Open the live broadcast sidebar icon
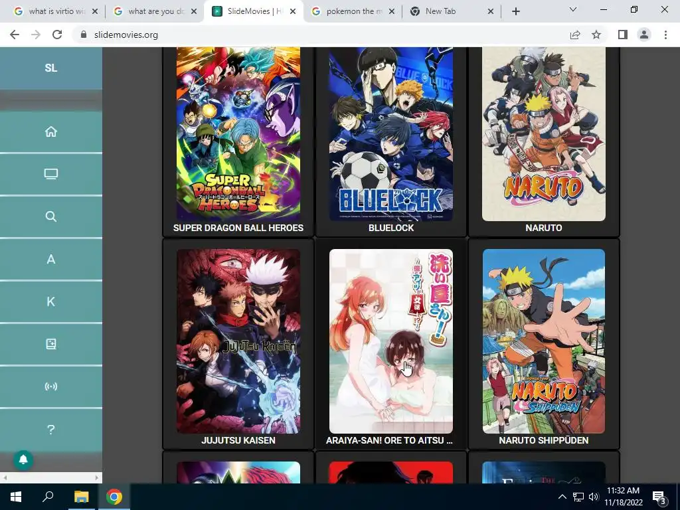 tap(50, 386)
